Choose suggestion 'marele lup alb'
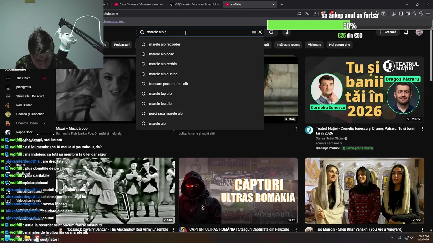The width and height of the screenshot is (433, 243). [x=200, y=94]
